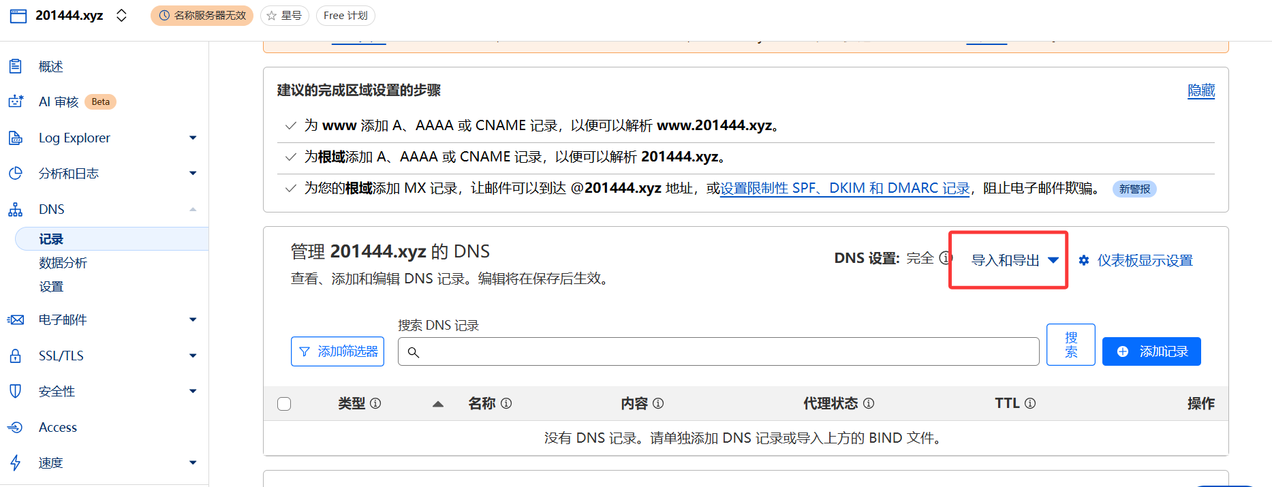Click the blue 添加记录 button
The width and height of the screenshot is (1272, 487).
tap(1151, 351)
